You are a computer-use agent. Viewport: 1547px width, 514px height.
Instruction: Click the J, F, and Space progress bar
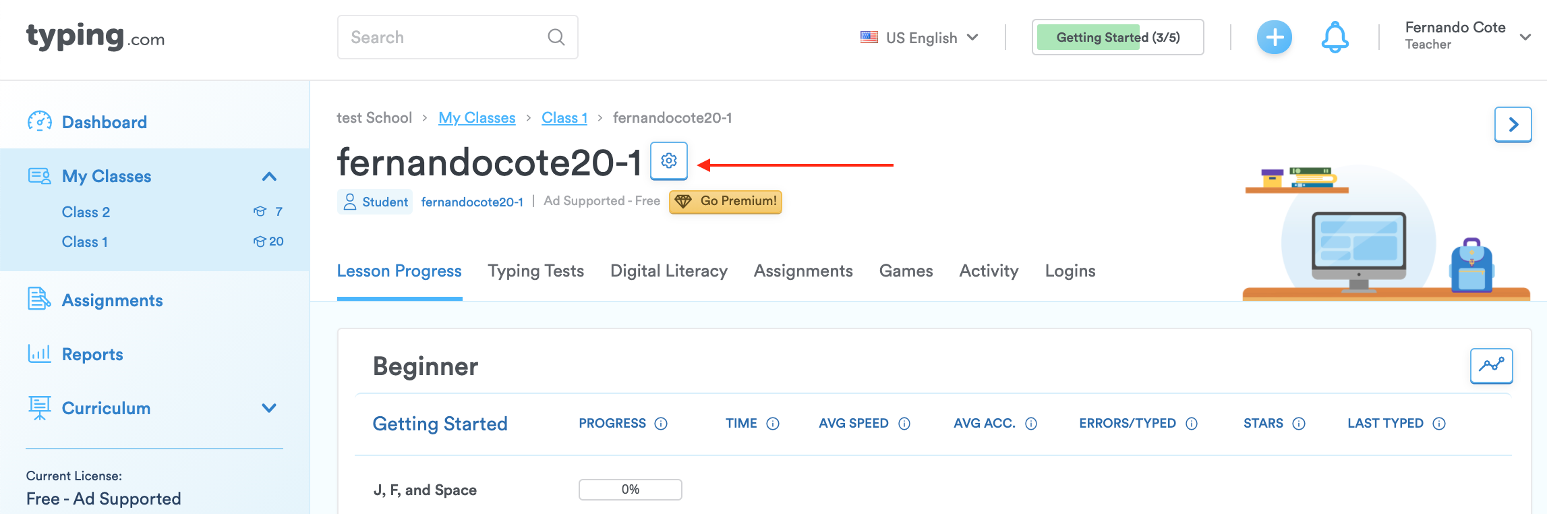630,490
